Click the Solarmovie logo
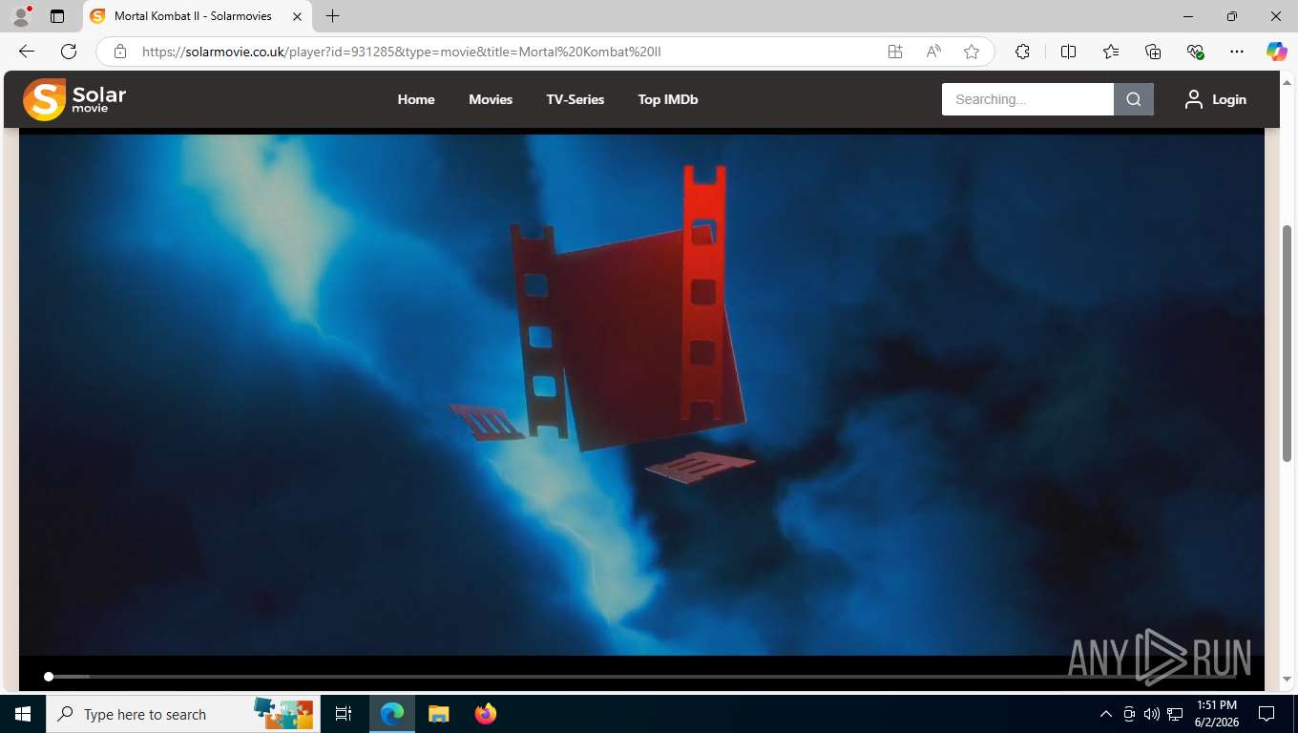The width and height of the screenshot is (1298, 733). pos(74,99)
